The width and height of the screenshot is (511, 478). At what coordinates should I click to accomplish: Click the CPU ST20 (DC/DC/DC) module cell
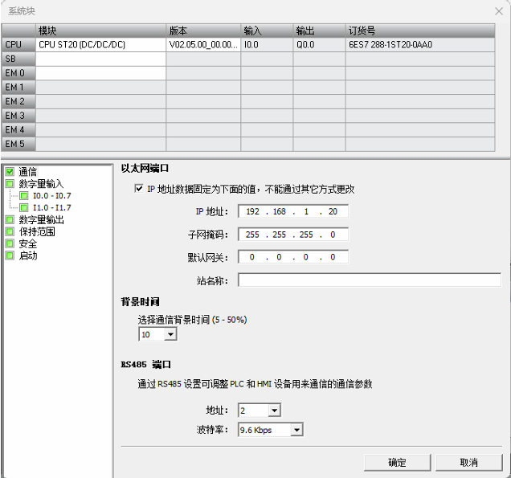tap(100, 45)
